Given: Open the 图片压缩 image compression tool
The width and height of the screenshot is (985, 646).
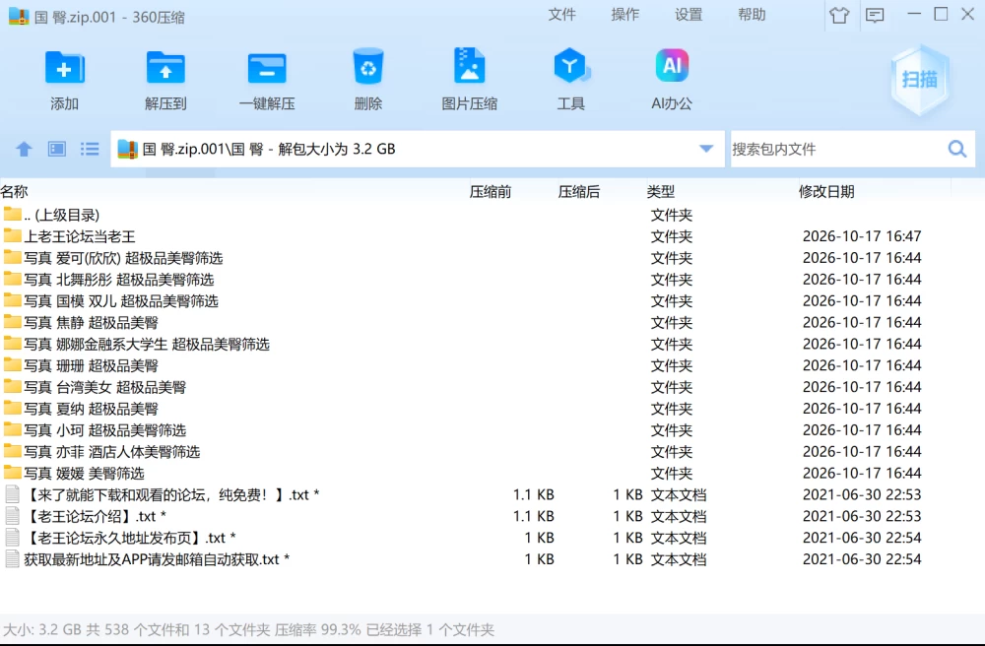Looking at the screenshot, I should (x=469, y=66).
